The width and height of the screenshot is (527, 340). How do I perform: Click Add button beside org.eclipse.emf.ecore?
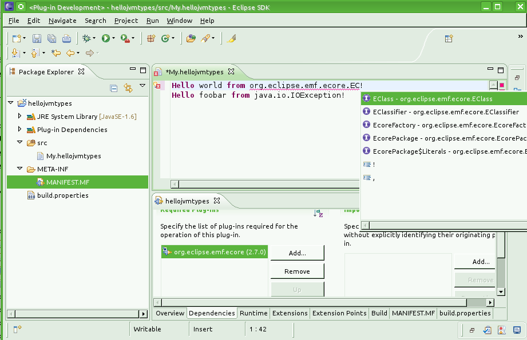pyautogui.click(x=297, y=253)
